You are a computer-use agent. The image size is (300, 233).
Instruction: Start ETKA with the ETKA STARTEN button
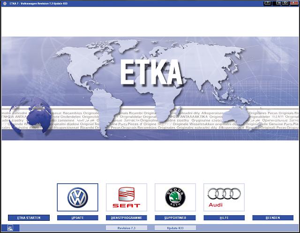click(29, 218)
